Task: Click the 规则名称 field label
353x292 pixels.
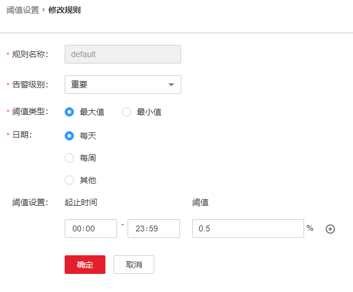Action: tap(30, 54)
